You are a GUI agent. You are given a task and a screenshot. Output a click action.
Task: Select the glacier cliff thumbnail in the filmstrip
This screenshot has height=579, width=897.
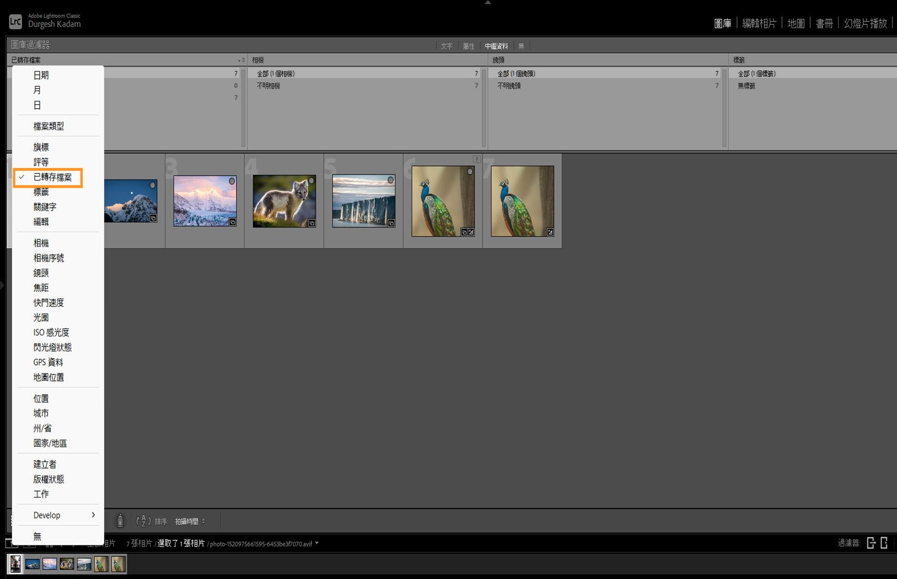point(84,564)
